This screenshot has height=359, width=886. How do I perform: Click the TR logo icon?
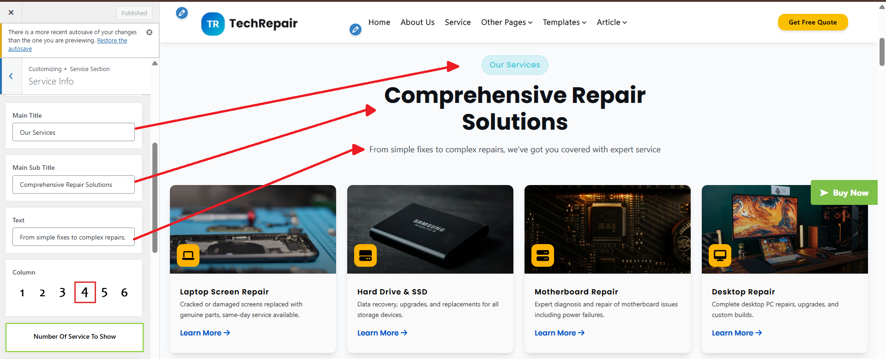pyautogui.click(x=213, y=24)
